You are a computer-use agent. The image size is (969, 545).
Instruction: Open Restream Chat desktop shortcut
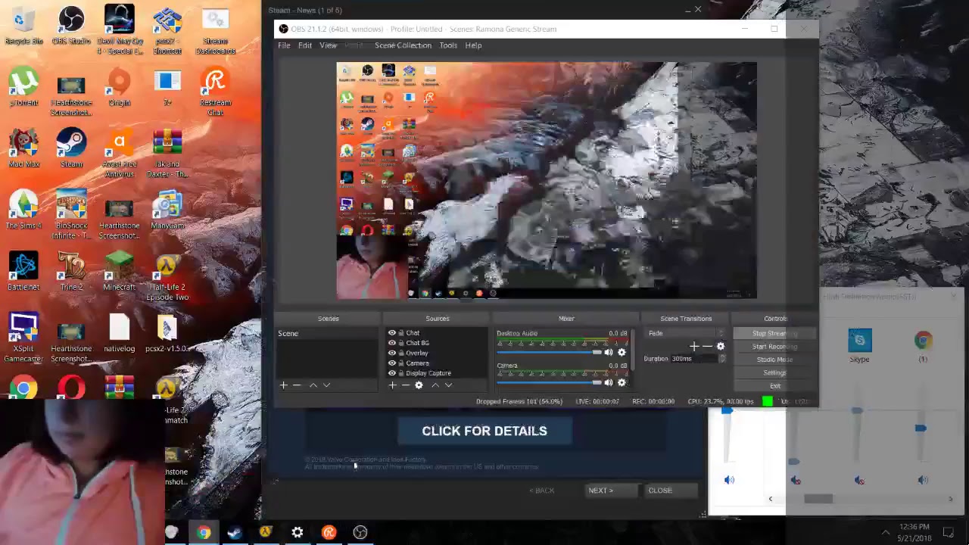click(215, 92)
